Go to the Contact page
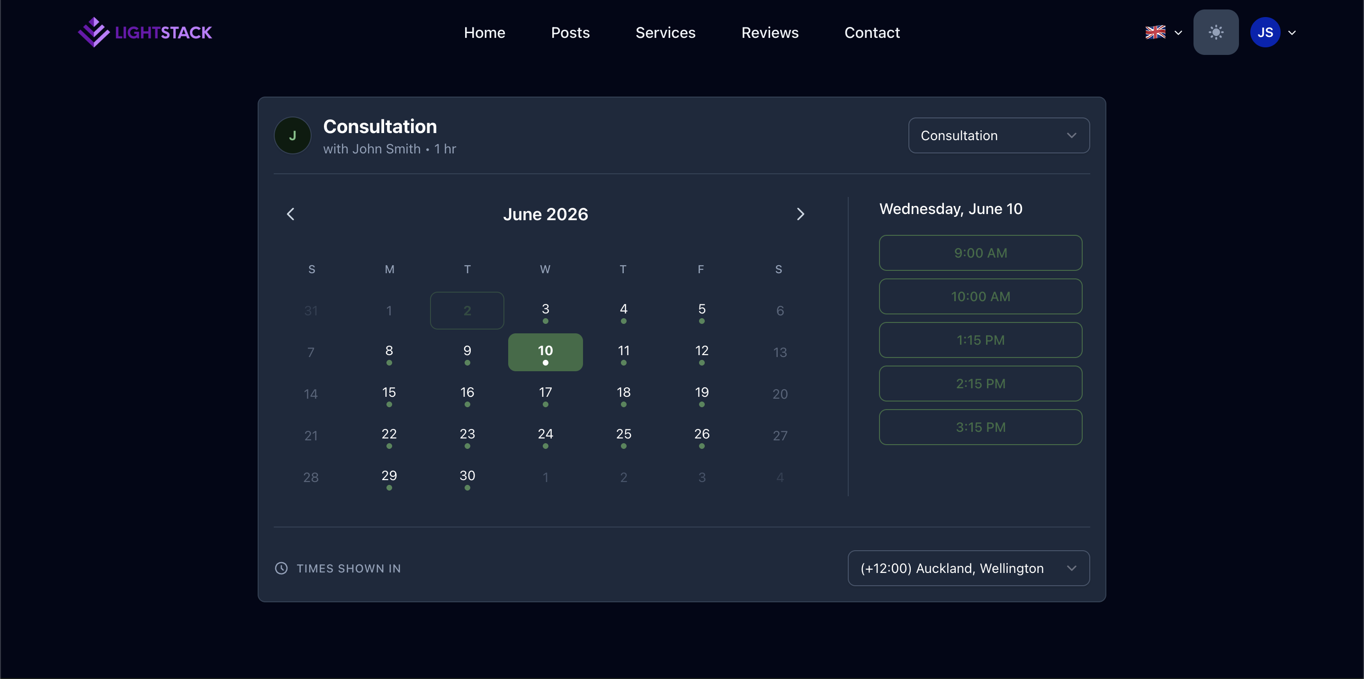 (x=871, y=32)
